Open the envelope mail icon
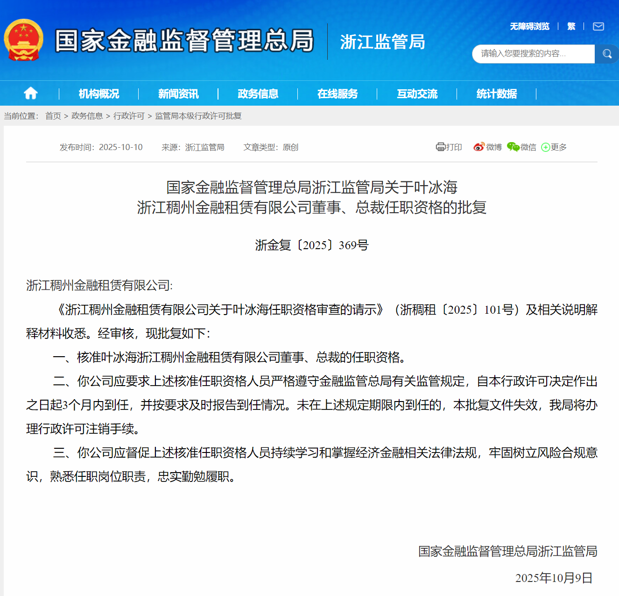619x596 pixels. coord(598,27)
